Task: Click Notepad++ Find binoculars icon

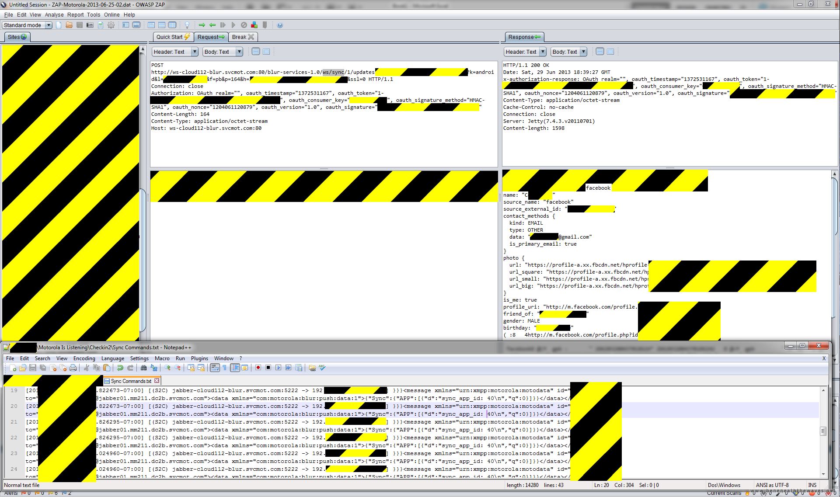Action: (143, 368)
